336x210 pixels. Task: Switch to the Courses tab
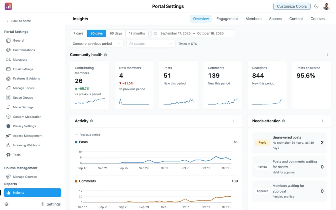(317, 19)
